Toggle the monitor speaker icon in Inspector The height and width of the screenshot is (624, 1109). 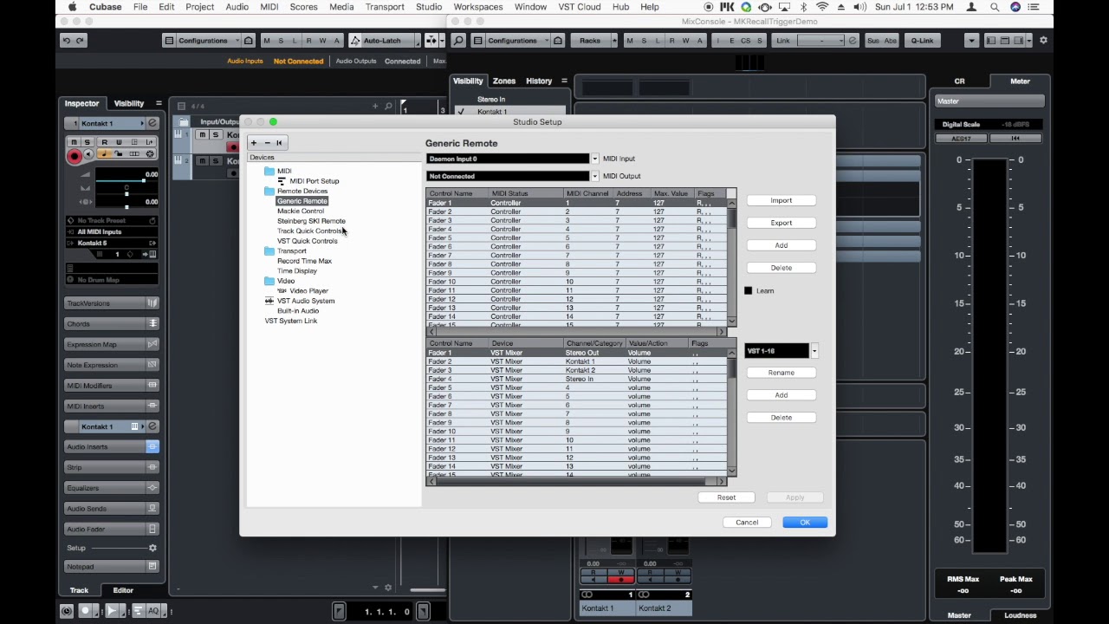pos(88,154)
